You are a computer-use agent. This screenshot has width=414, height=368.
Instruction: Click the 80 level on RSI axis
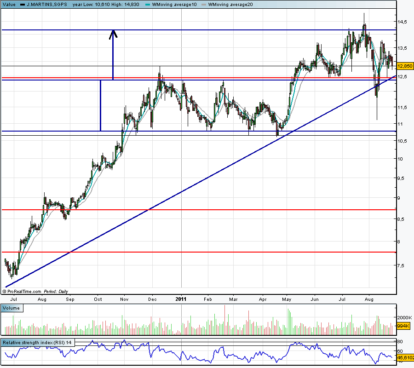tap(400, 342)
